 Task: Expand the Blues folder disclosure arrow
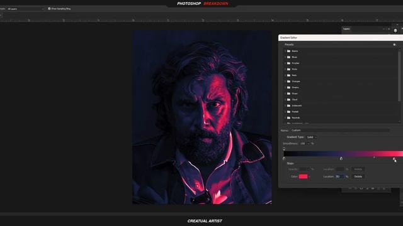tap(285, 57)
